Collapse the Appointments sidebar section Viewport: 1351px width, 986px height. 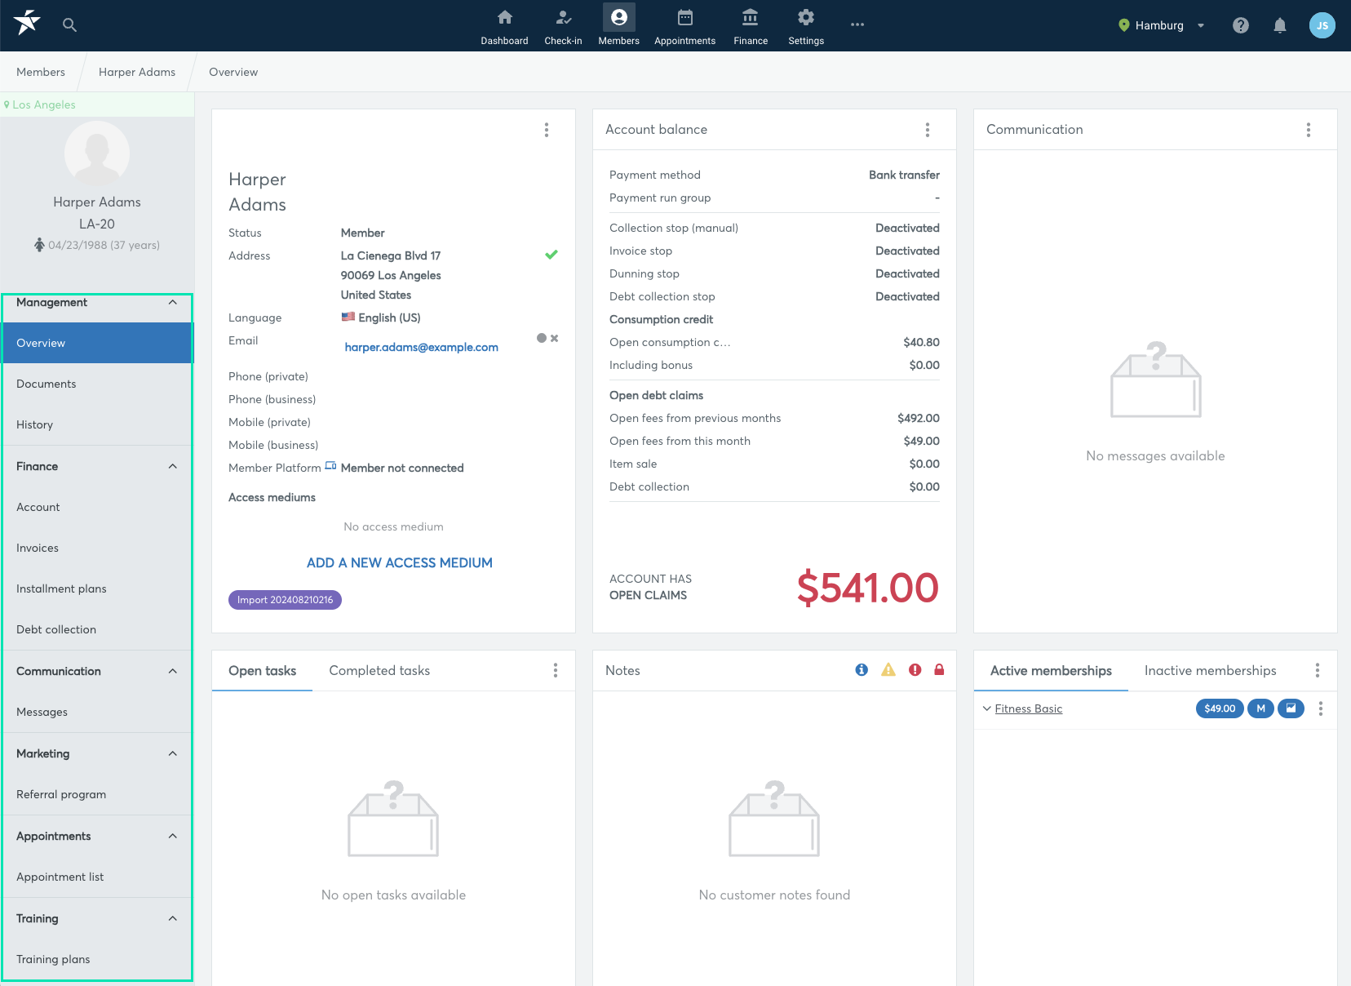(x=172, y=836)
